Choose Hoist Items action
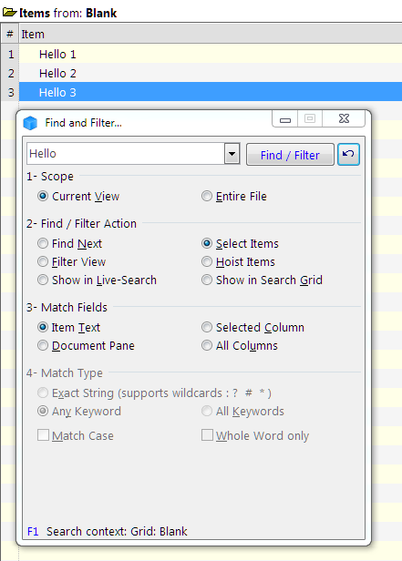 tap(238, 262)
